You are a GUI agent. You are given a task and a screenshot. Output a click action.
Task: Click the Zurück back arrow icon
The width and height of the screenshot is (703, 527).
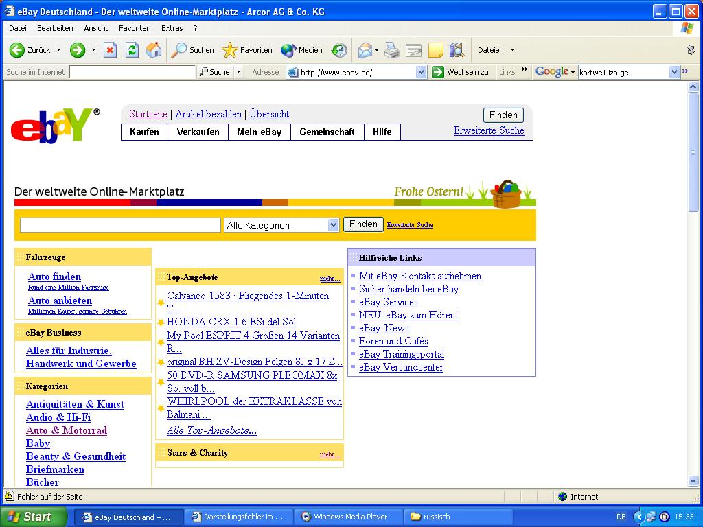pyautogui.click(x=17, y=49)
